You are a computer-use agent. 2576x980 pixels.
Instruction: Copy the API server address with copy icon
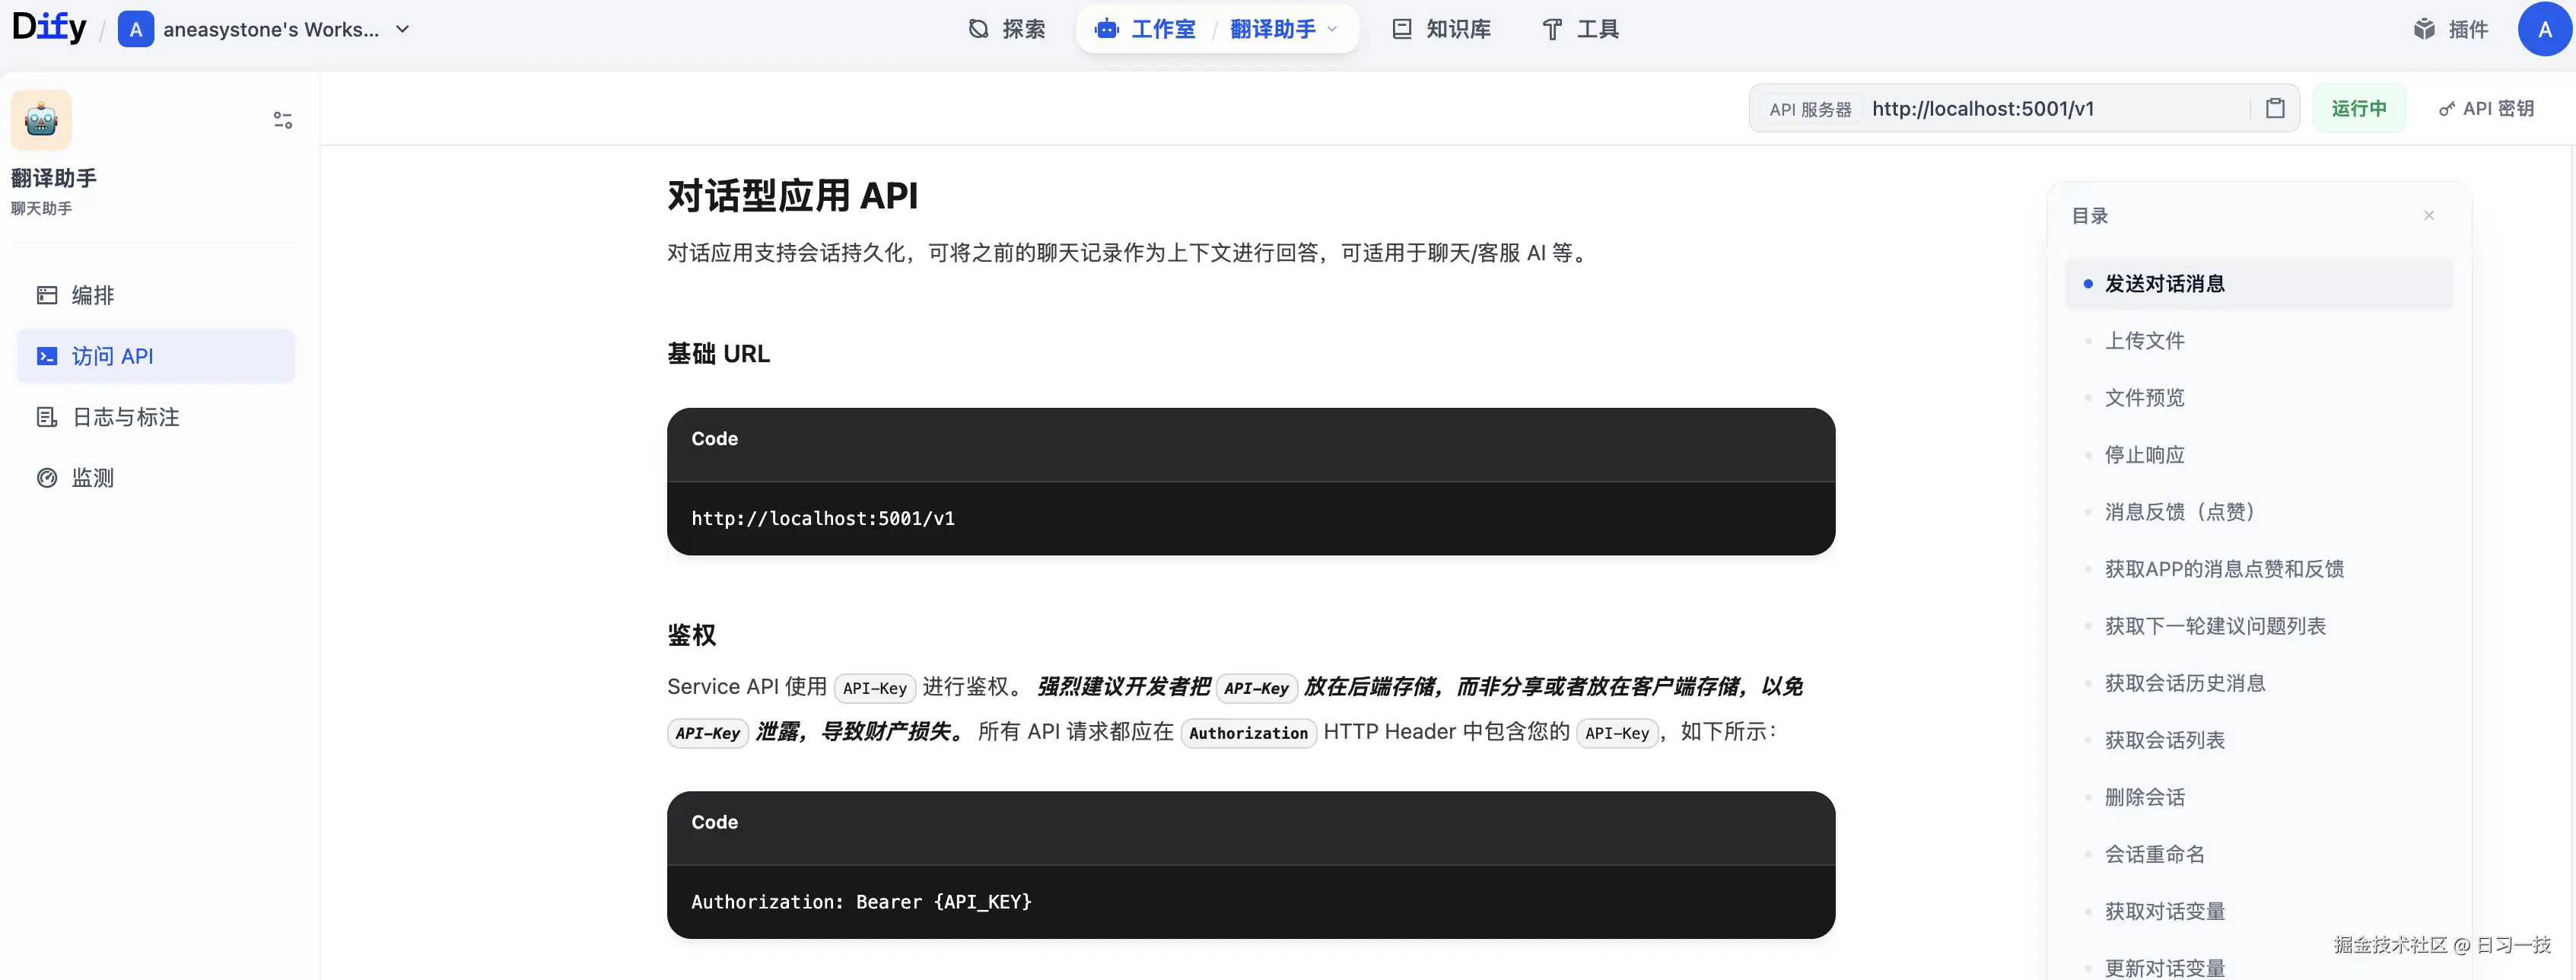(x=2276, y=108)
